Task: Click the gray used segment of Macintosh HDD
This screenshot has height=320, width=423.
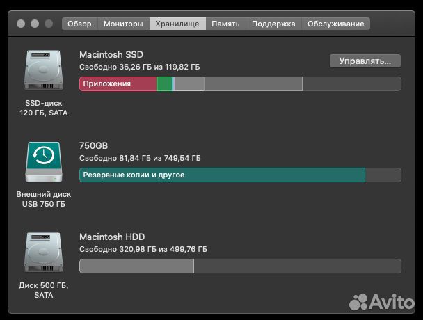Action: click(136, 266)
